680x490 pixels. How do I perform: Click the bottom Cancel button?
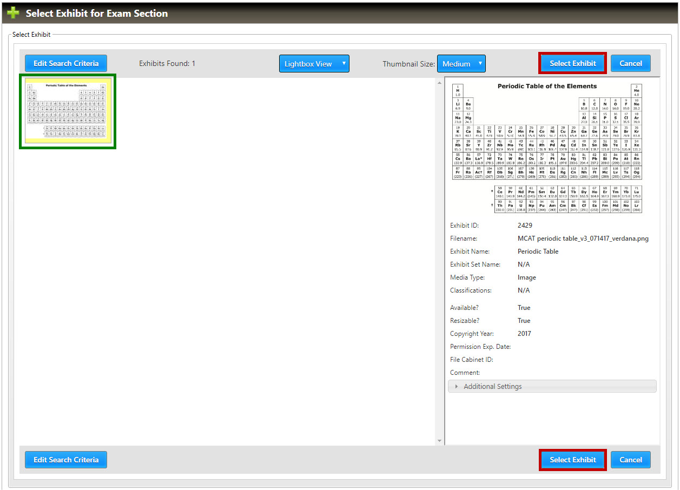(630, 460)
